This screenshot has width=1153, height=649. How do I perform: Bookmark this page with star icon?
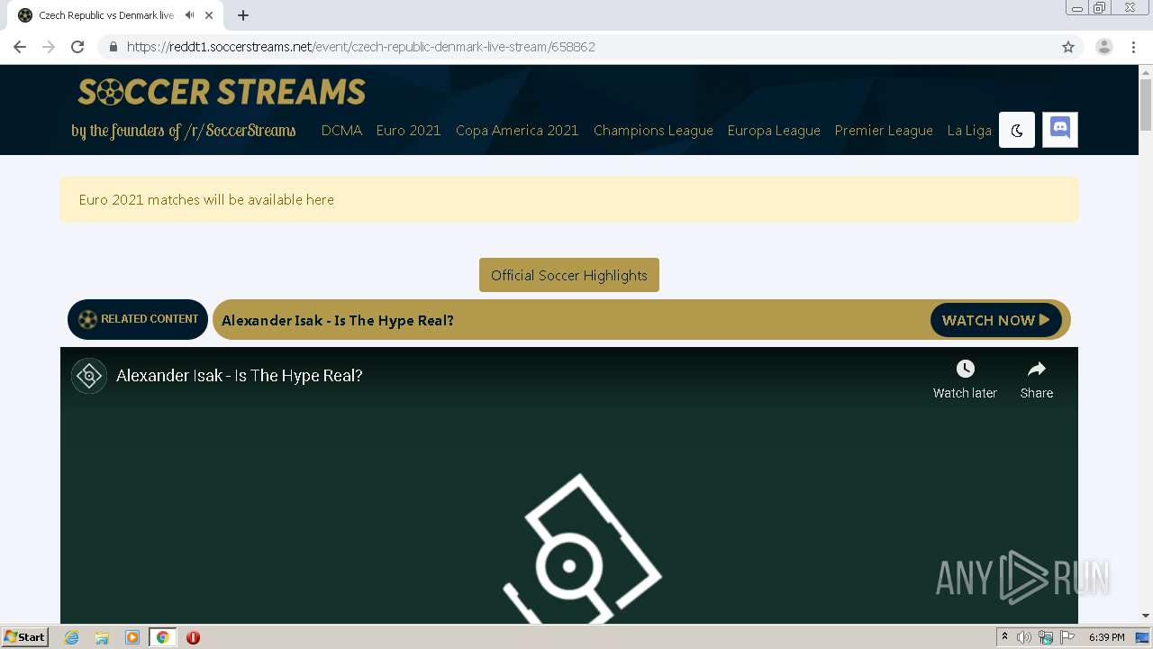tap(1068, 47)
